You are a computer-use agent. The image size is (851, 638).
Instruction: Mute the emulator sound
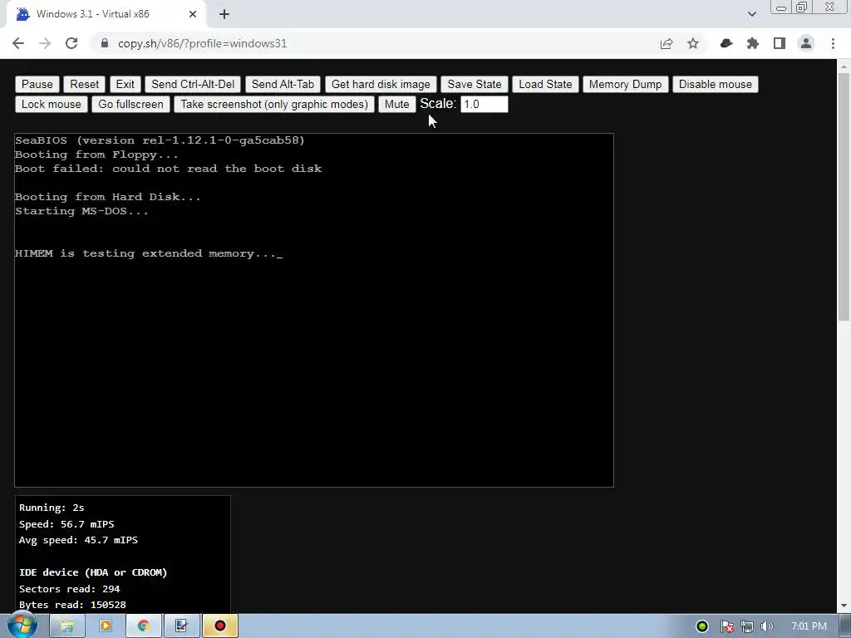click(x=396, y=104)
